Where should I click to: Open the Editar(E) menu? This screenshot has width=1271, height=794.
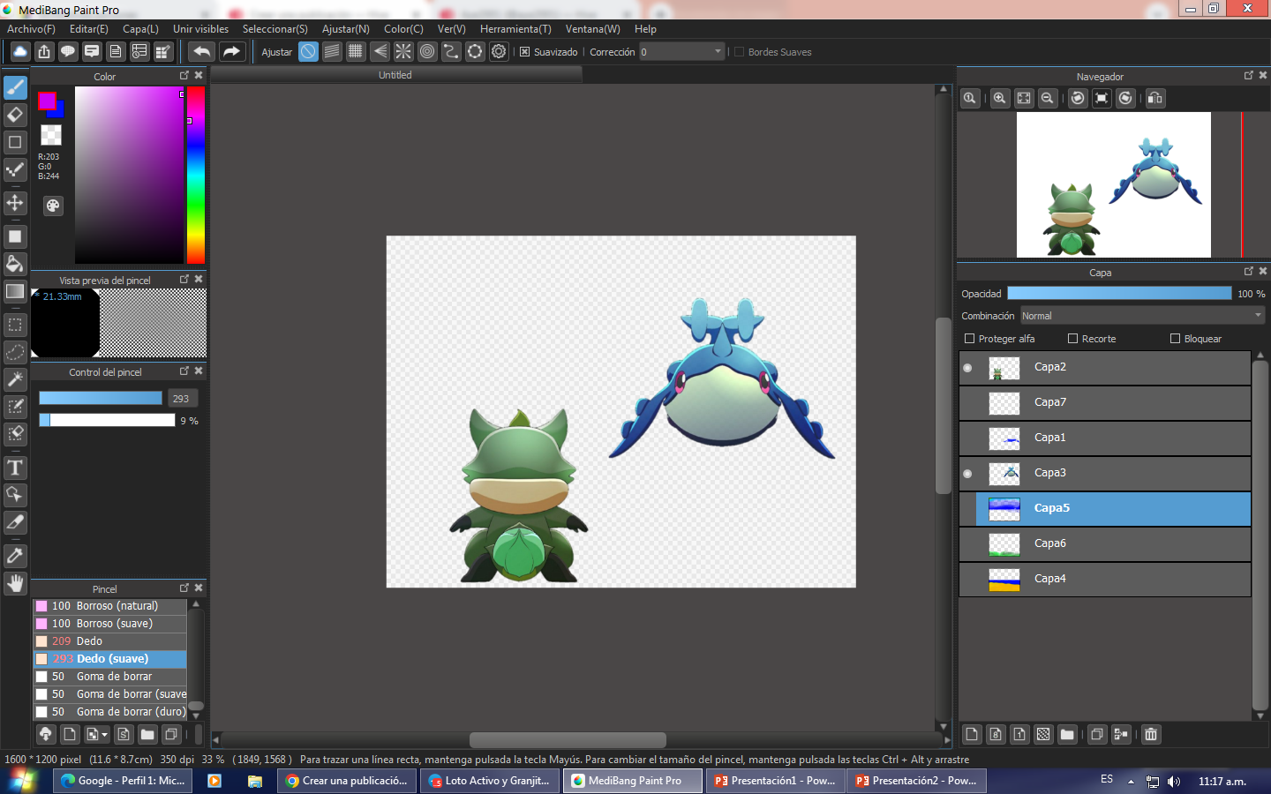tap(88, 29)
